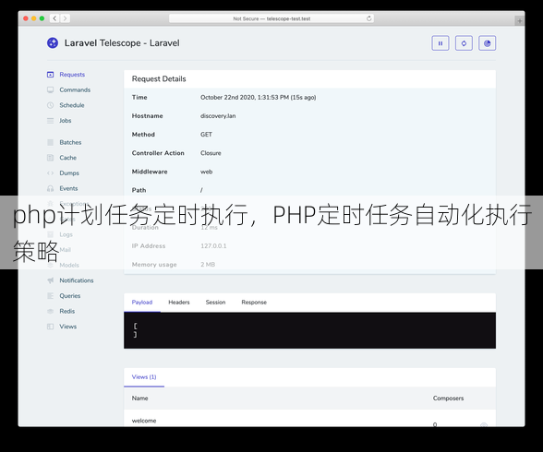Open Views in the sidebar
The image size is (543, 452).
[x=68, y=327]
